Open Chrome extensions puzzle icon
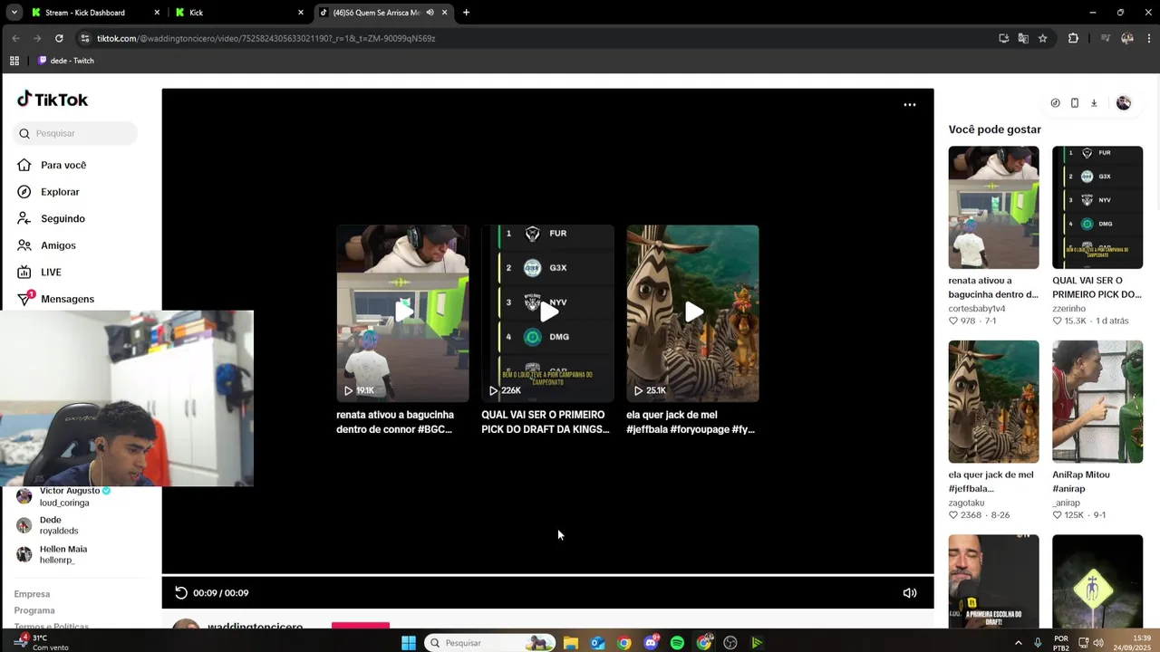This screenshot has width=1160, height=652. tap(1073, 38)
